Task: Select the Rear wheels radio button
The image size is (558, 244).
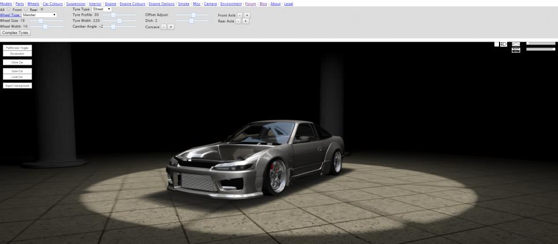Action: (x=41, y=9)
